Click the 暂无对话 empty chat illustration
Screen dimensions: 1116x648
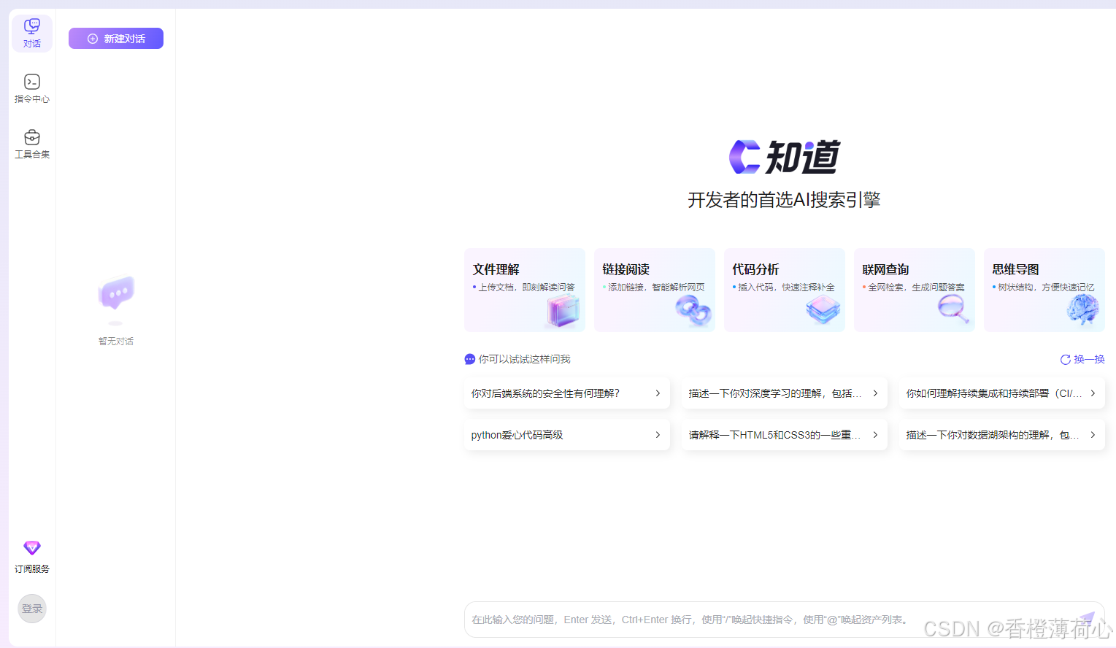116,299
